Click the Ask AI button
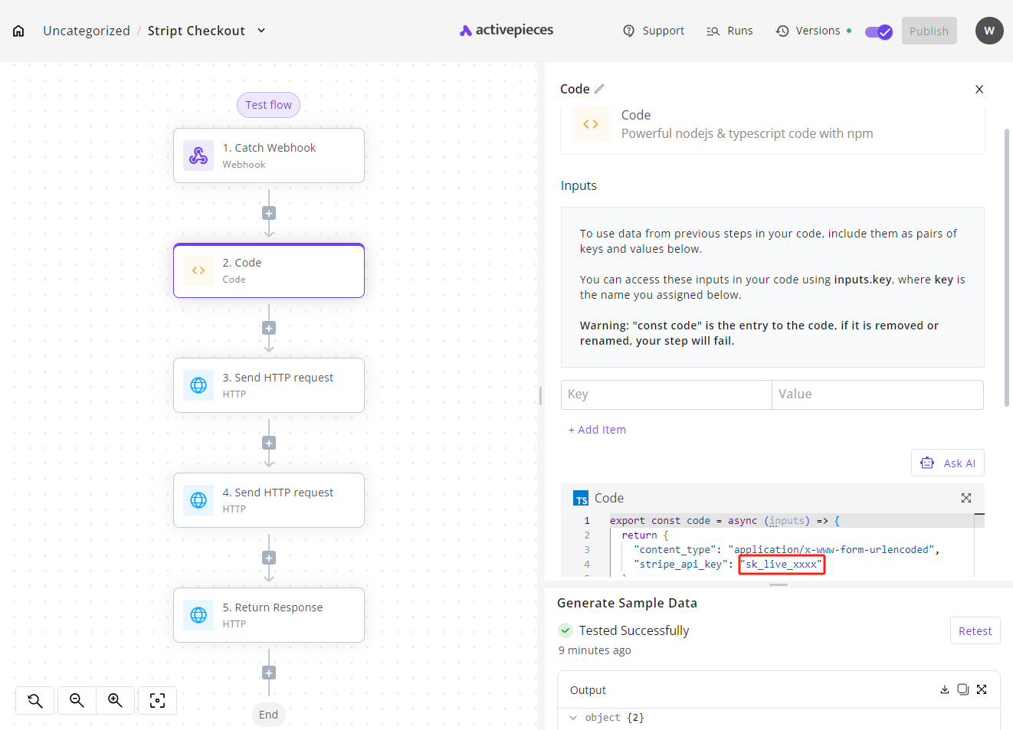 (x=948, y=463)
